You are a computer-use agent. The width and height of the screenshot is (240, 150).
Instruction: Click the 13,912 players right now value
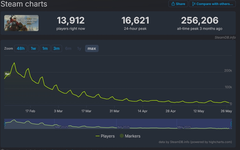[x=71, y=20]
